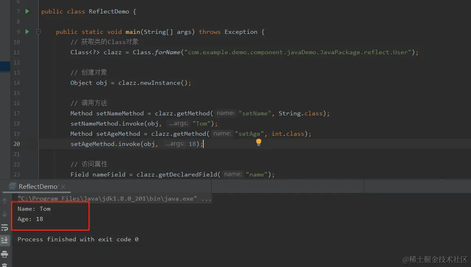Click line number 17 in gutter
471x267 pixels.
(x=17, y=113)
